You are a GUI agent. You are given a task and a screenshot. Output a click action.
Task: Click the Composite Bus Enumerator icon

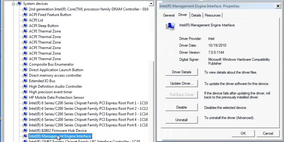(25, 64)
